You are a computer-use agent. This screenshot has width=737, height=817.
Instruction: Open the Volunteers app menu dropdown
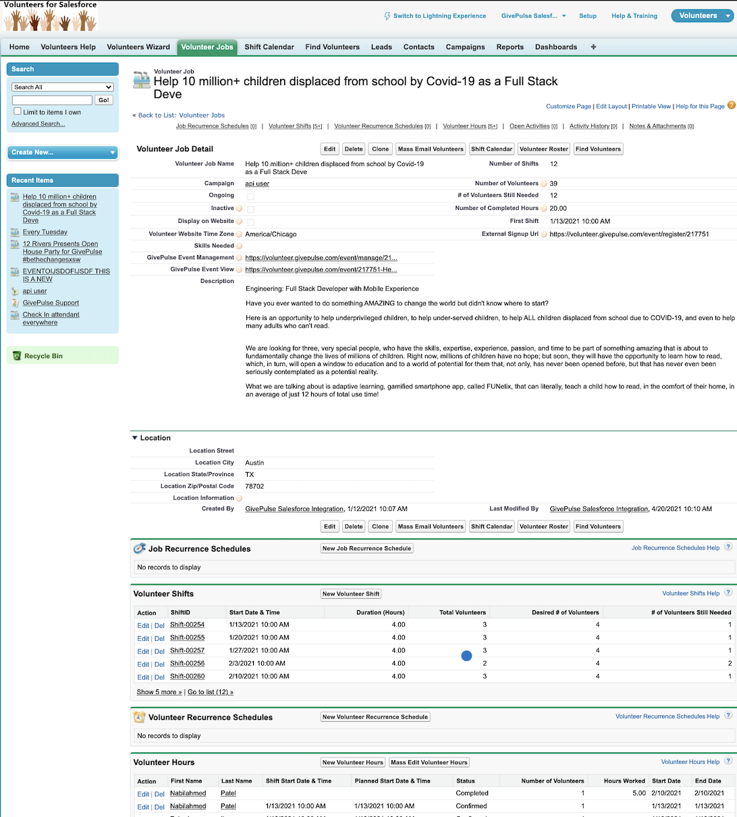[701, 16]
